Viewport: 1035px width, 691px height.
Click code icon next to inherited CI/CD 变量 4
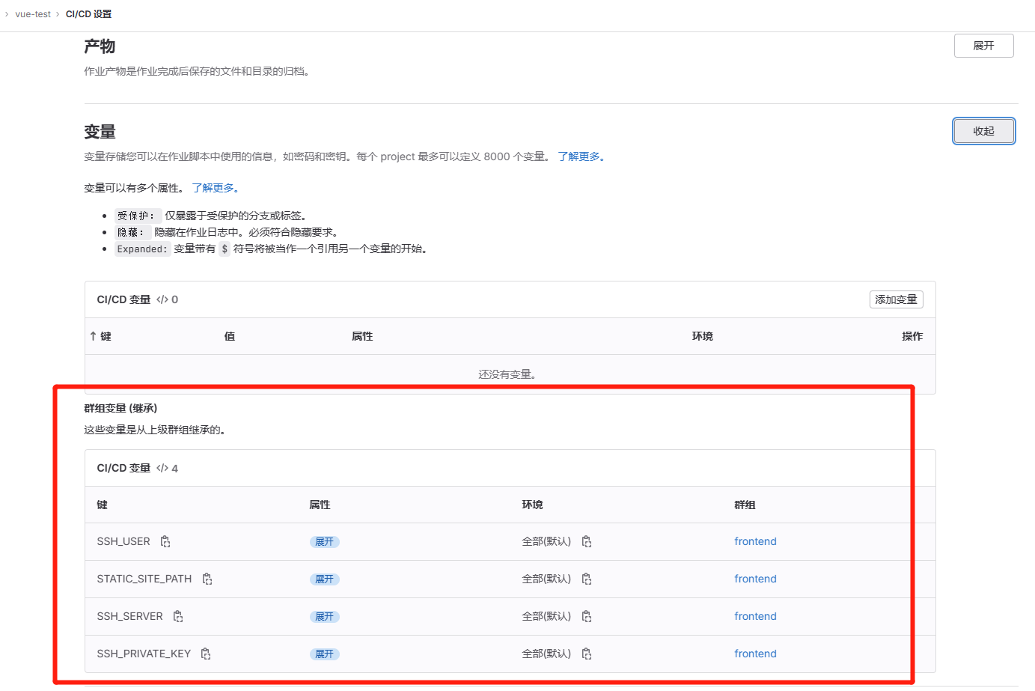point(162,468)
